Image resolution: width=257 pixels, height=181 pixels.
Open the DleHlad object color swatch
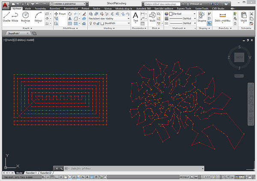[167, 14]
